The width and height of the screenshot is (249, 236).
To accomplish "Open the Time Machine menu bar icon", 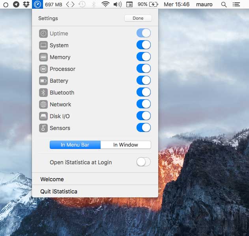I will click(x=82, y=4).
